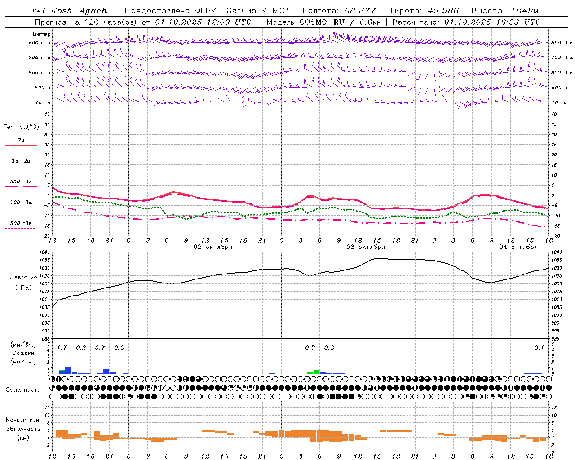Click the 500 м wind level label on left

pos(43,88)
